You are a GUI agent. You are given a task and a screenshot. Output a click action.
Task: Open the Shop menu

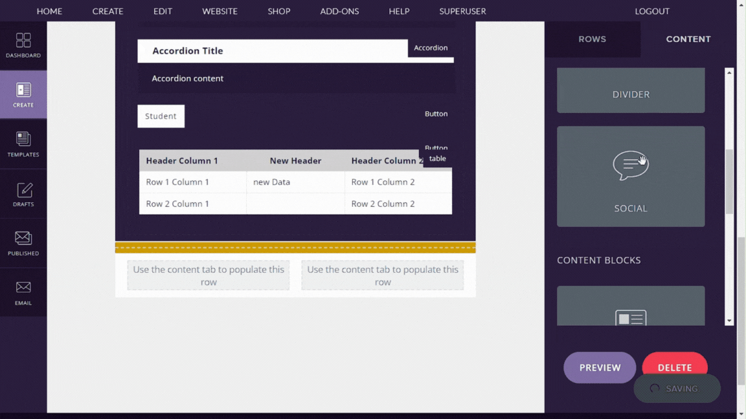coord(279,11)
